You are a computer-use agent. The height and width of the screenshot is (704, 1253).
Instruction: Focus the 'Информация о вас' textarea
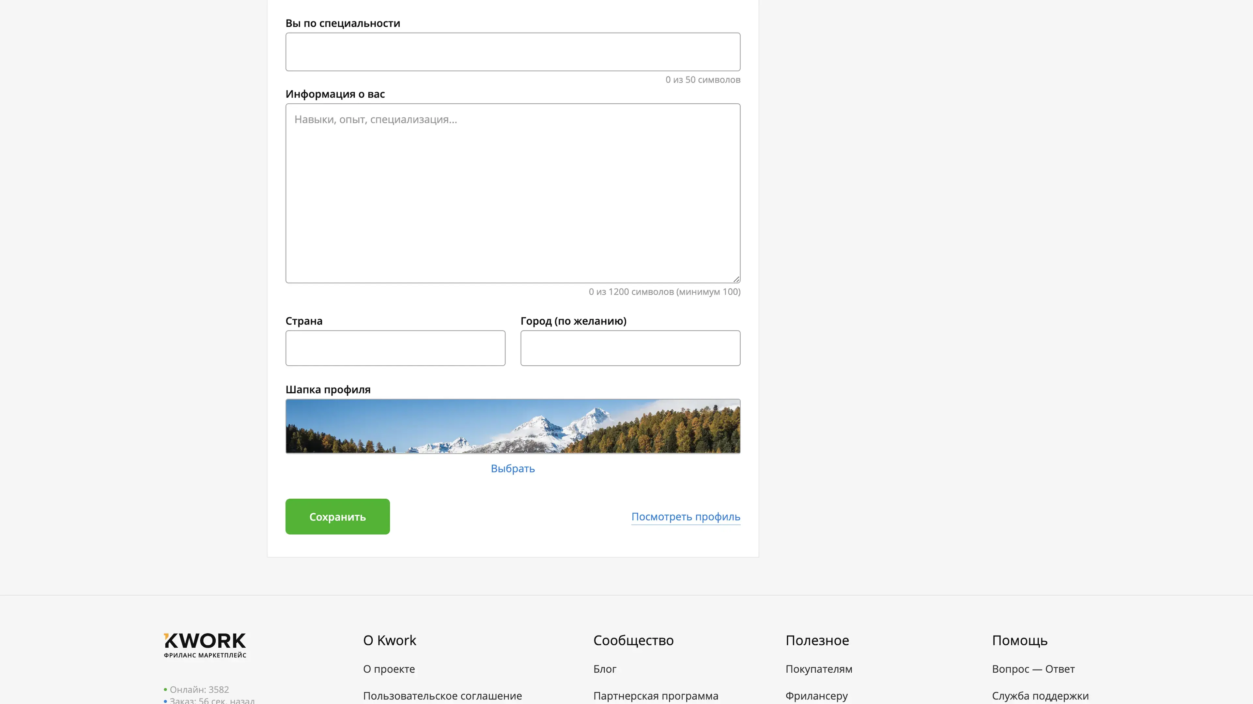[513, 193]
